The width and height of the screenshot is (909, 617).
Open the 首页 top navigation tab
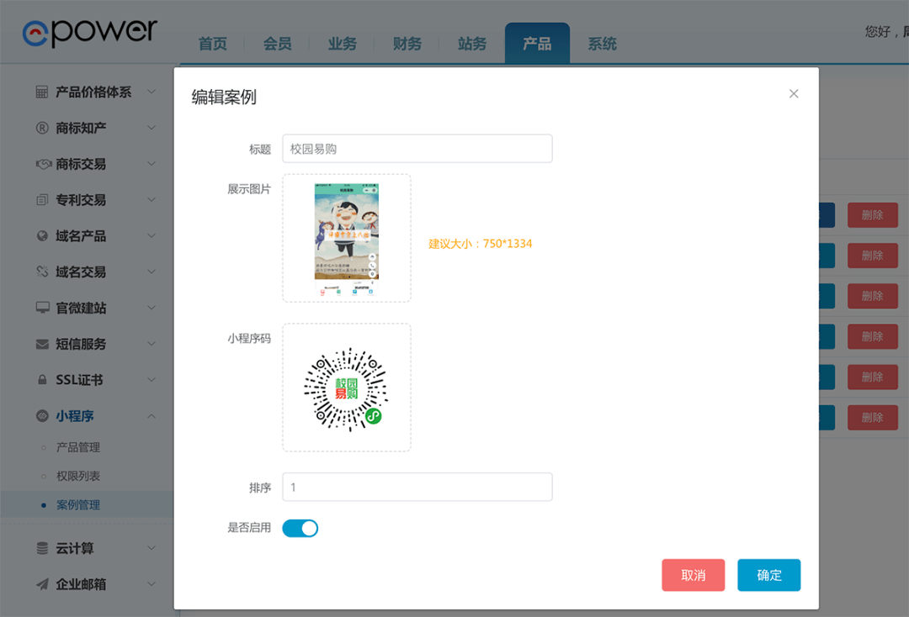click(213, 44)
